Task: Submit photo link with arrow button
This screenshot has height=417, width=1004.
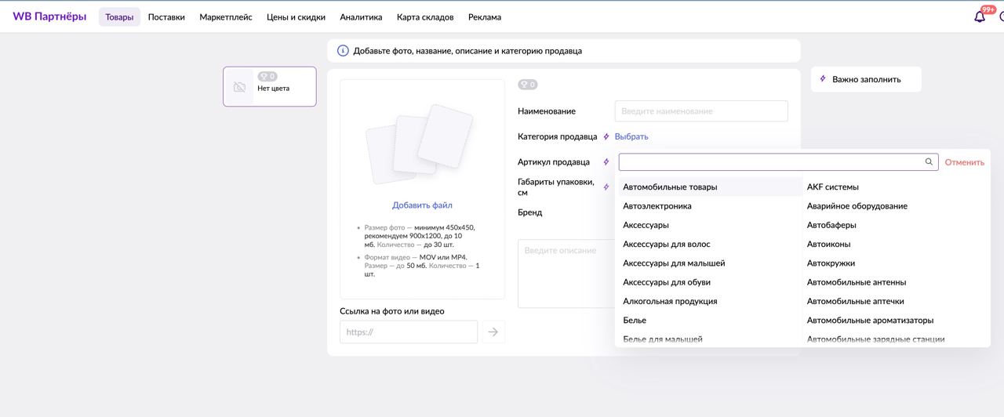Action: pyautogui.click(x=493, y=332)
